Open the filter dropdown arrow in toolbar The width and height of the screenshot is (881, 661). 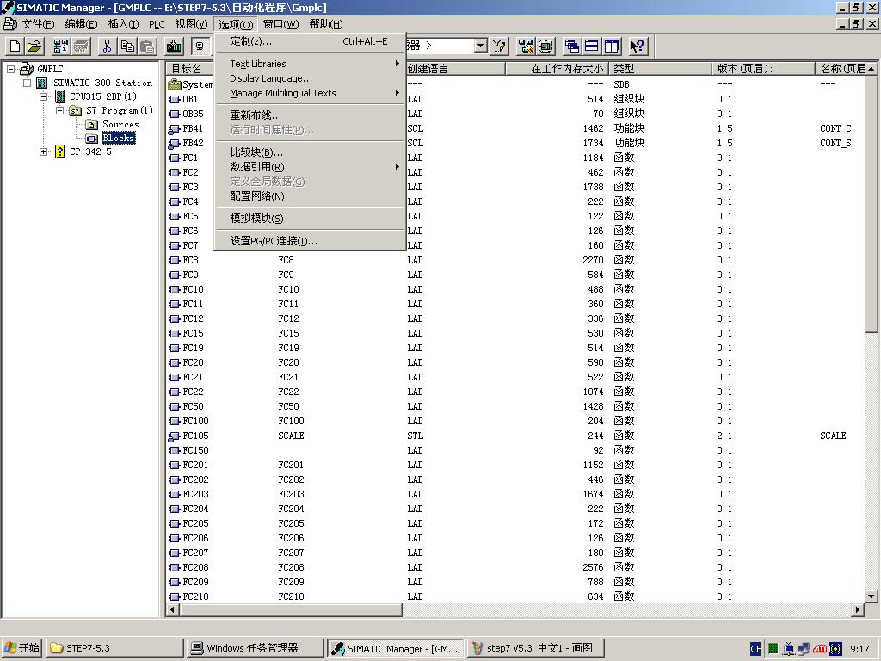(480, 46)
